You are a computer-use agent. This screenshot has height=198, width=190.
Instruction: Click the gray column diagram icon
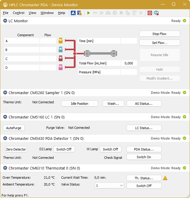(x=100, y=53)
